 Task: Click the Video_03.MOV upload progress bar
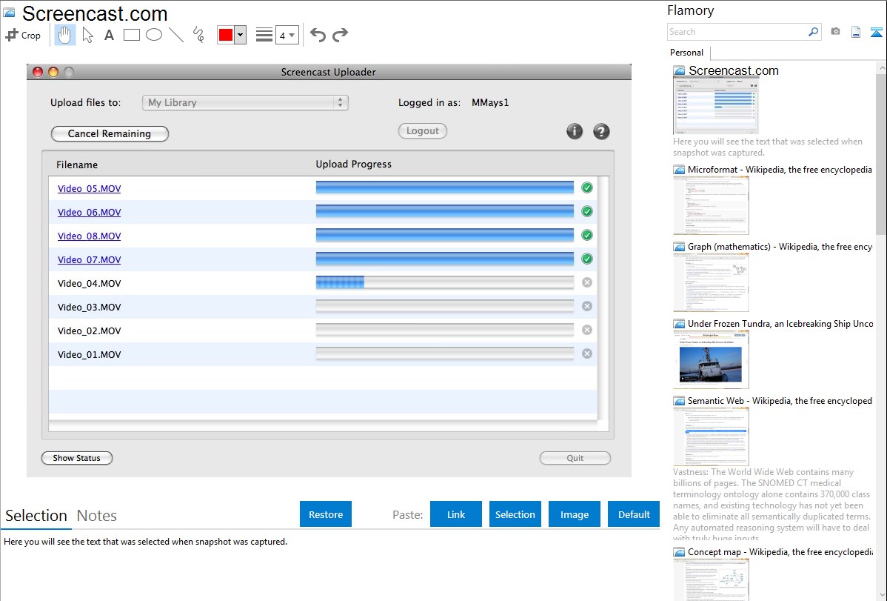445,306
